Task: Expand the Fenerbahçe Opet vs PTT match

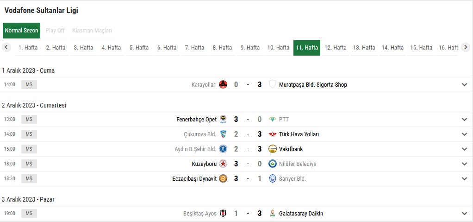Action: tap(464, 119)
